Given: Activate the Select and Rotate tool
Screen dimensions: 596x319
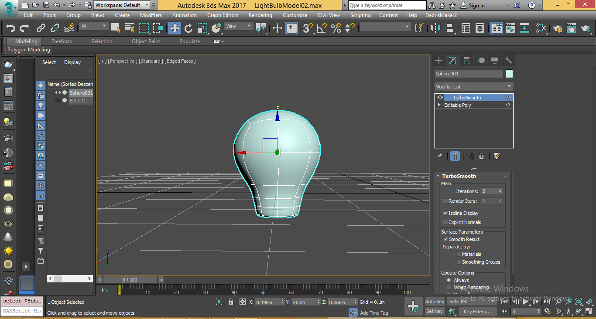Looking at the screenshot, I should (x=188, y=28).
